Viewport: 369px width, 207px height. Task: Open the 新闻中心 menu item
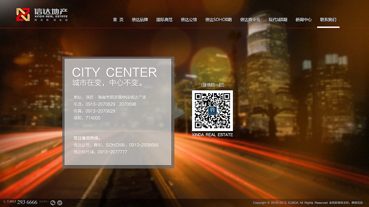pos(304,20)
